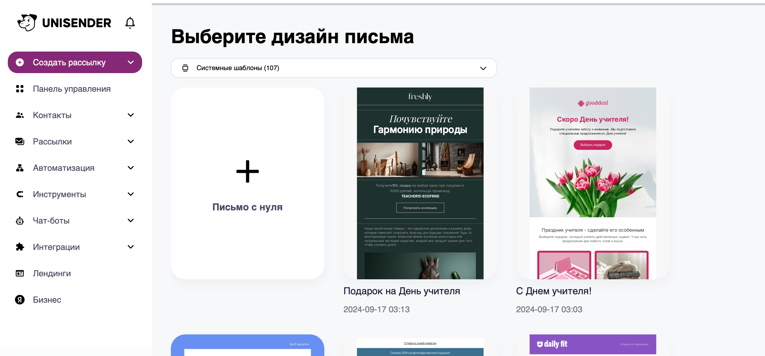Click the date 2024-09-17 03:13

(x=377, y=309)
